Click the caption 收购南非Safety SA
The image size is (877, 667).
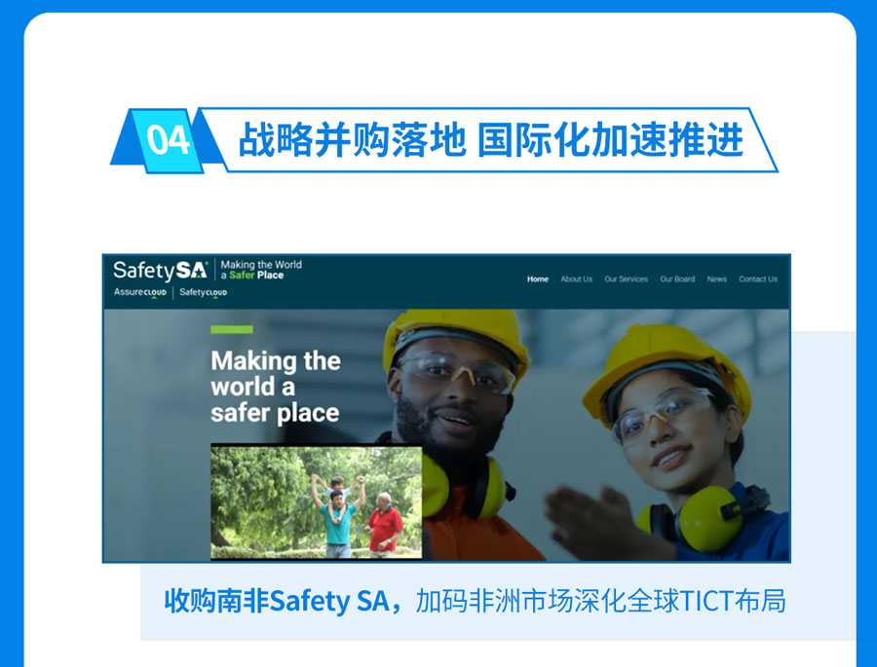point(277,601)
